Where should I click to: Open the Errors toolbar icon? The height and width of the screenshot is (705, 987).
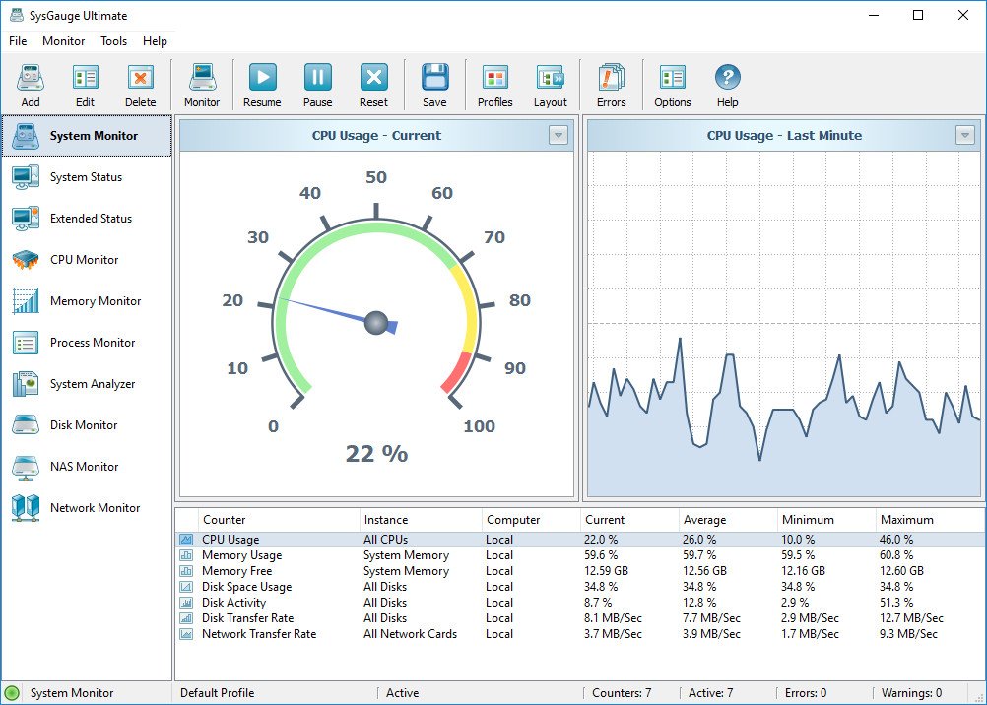click(611, 79)
